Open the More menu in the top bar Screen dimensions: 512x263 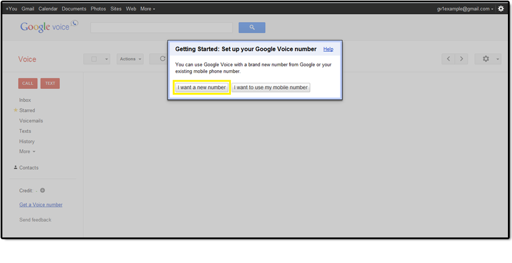[x=148, y=9]
